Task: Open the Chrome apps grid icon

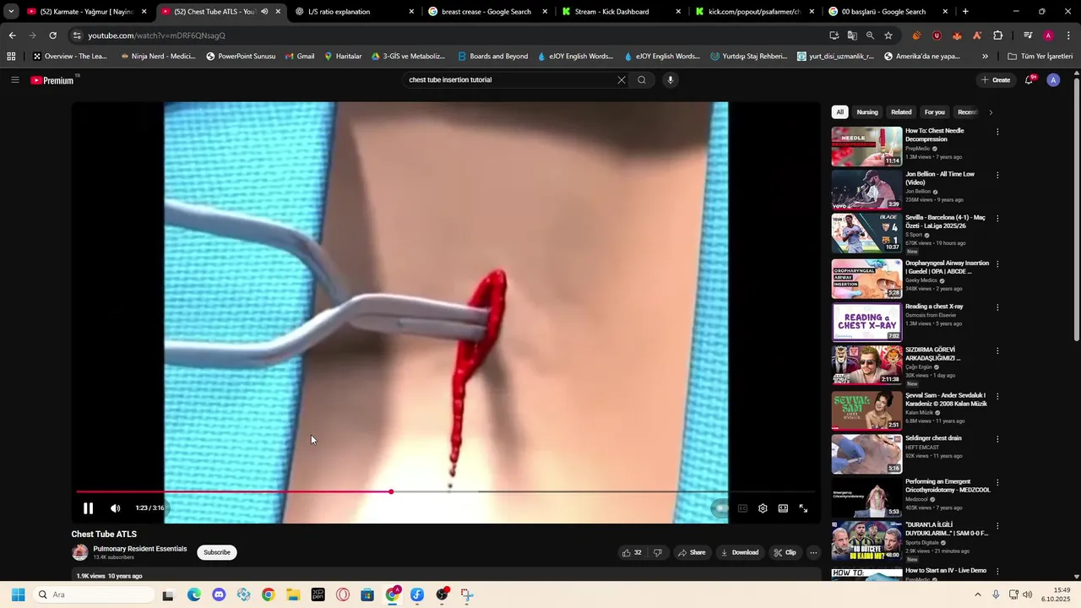Action: (11, 57)
